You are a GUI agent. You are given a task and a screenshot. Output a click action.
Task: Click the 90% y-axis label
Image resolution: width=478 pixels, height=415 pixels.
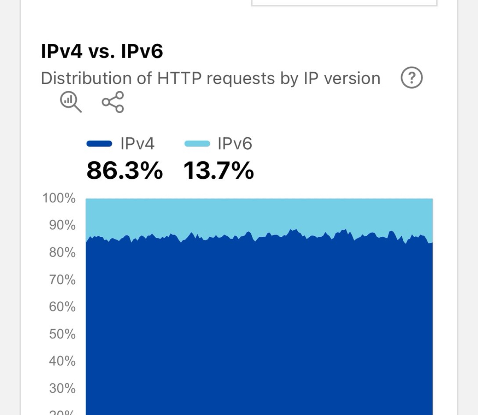[x=62, y=226]
